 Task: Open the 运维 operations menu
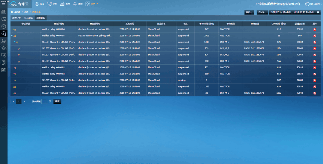click(x=78, y=4)
